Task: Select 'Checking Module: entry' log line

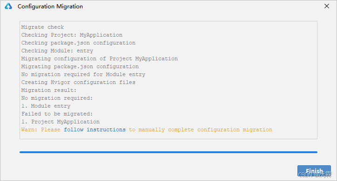Action: click(x=57, y=51)
